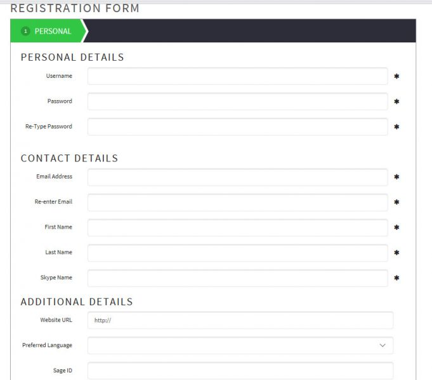
Task: Click into the Password field
Action: click(x=238, y=101)
